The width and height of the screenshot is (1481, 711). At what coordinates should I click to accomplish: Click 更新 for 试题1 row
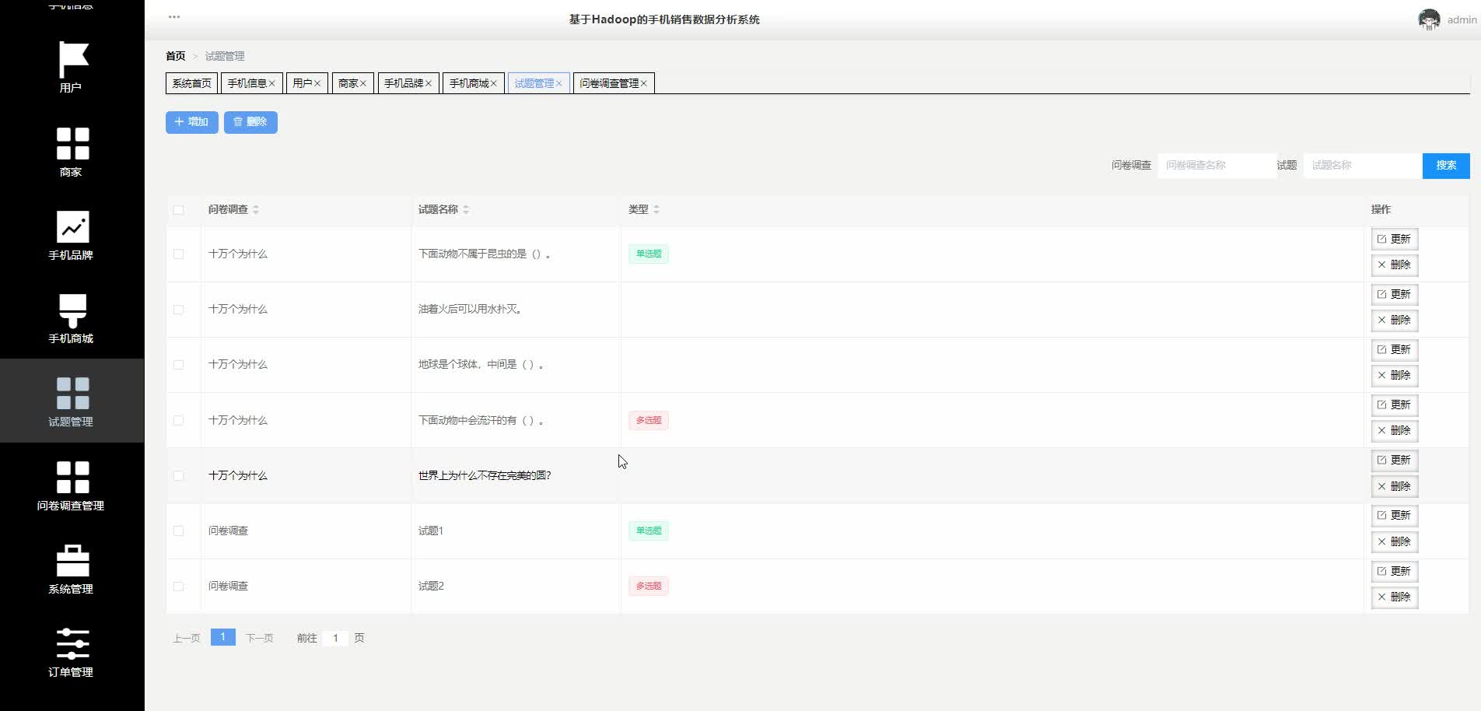1395,515
